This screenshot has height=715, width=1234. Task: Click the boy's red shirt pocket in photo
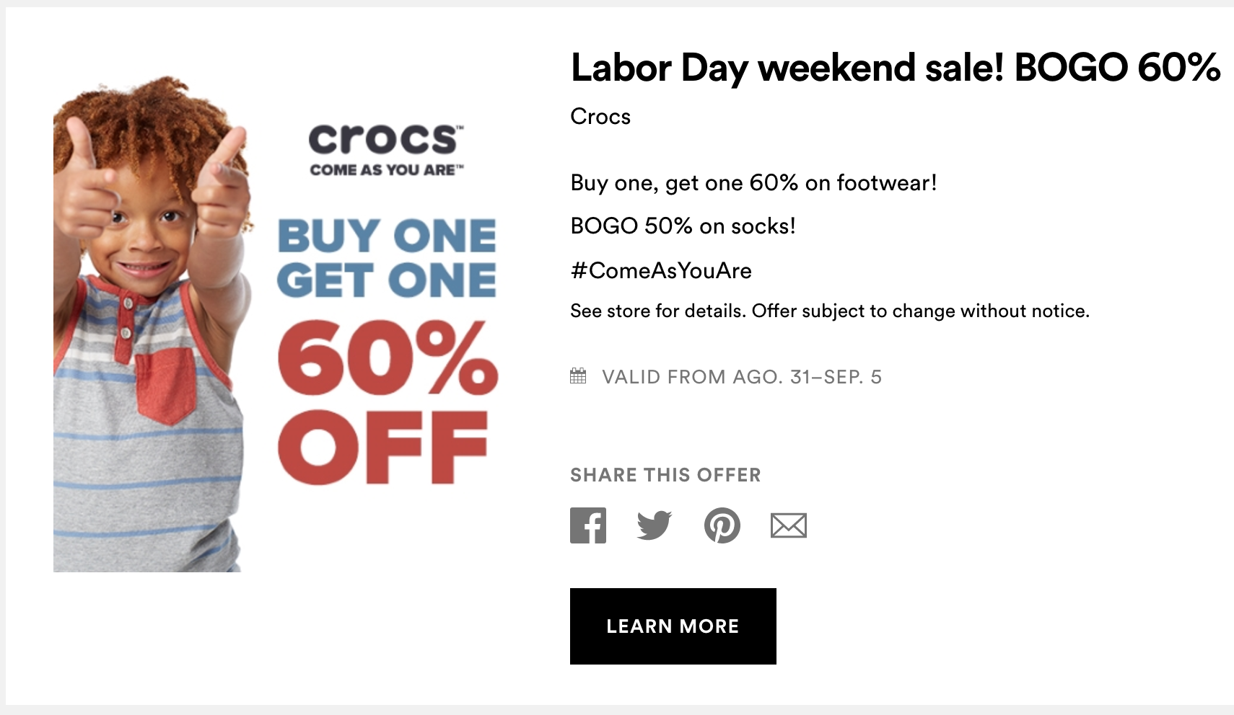pos(166,386)
